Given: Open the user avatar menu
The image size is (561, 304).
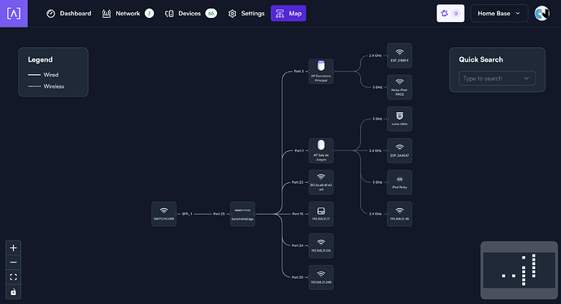Looking at the screenshot, I should 542,13.
